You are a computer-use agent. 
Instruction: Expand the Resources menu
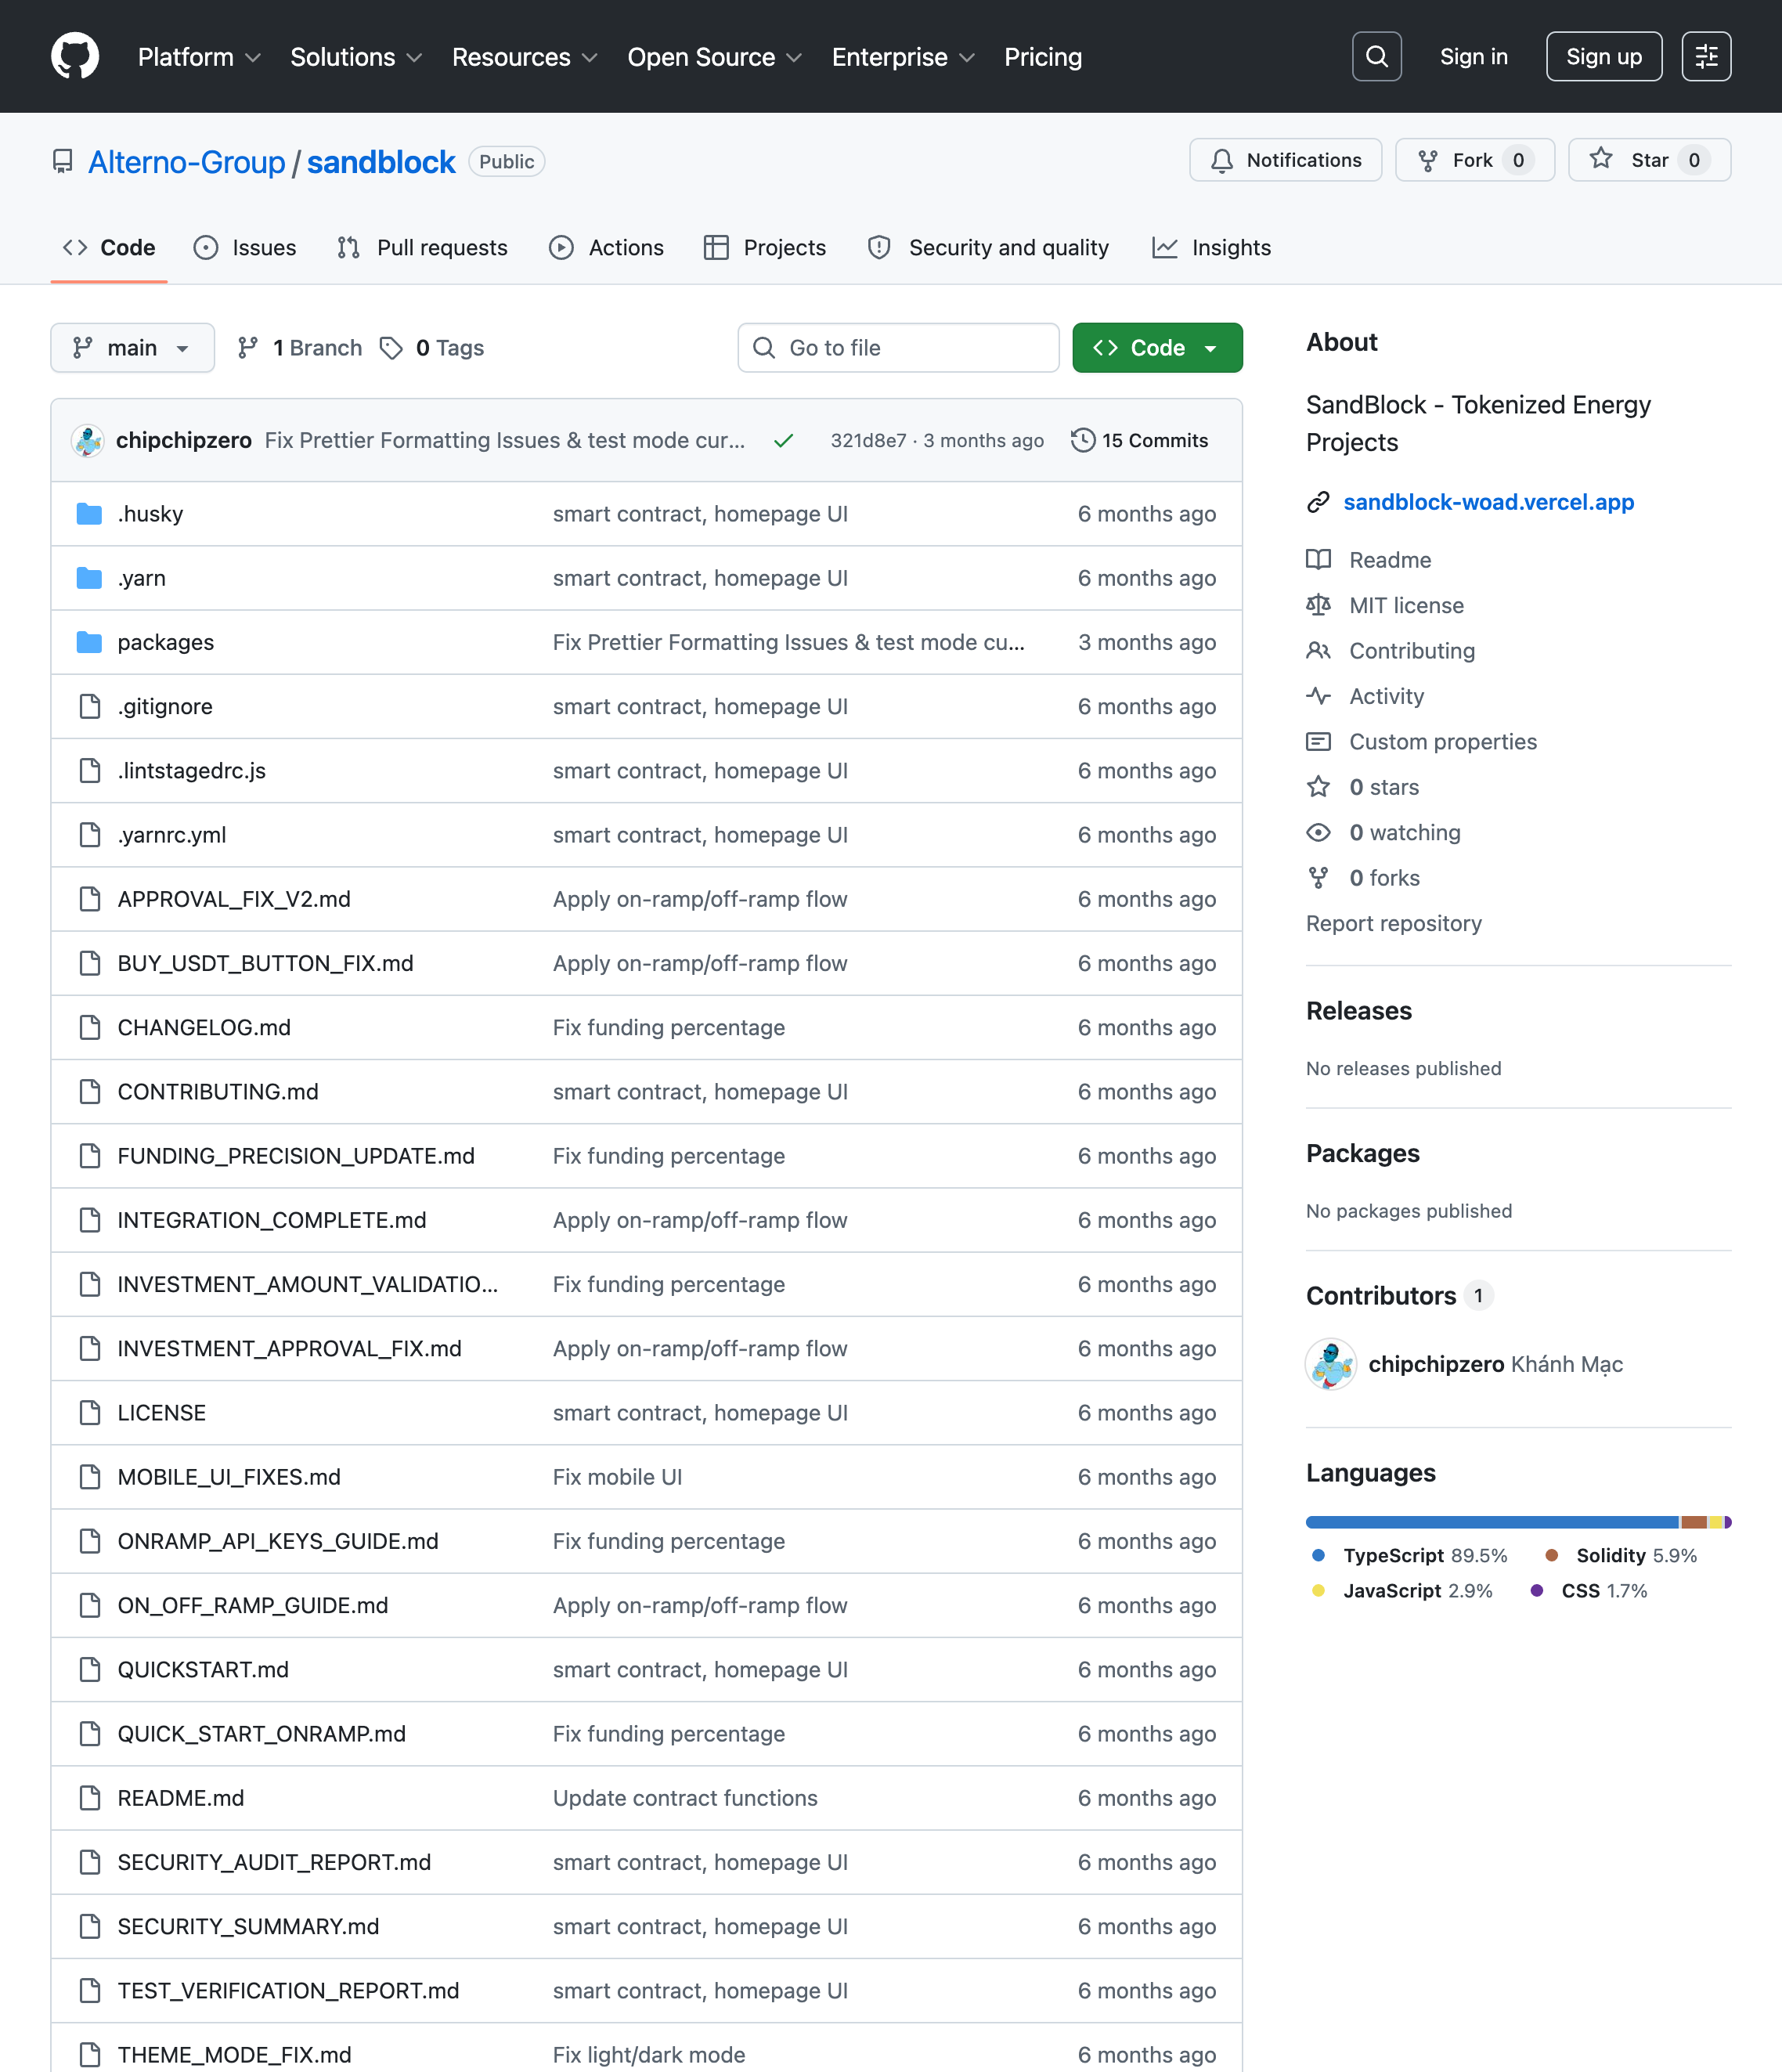[524, 57]
